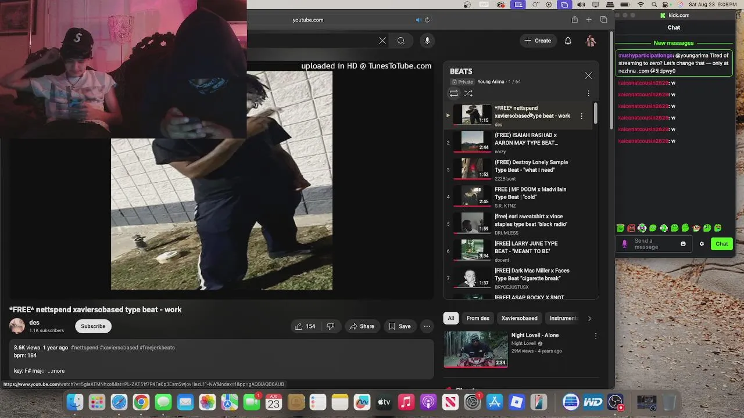
Task: Open Wi-Fi menu in menu bar
Action: 641,5
